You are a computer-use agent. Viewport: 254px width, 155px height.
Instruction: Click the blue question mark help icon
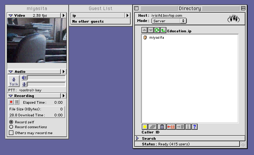click(195, 127)
